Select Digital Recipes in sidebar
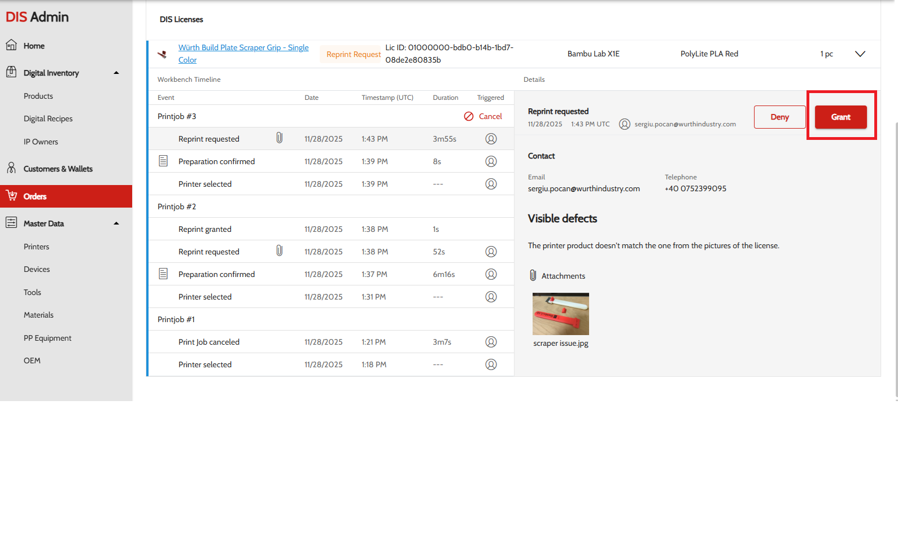The width and height of the screenshot is (898, 541). (x=48, y=118)
